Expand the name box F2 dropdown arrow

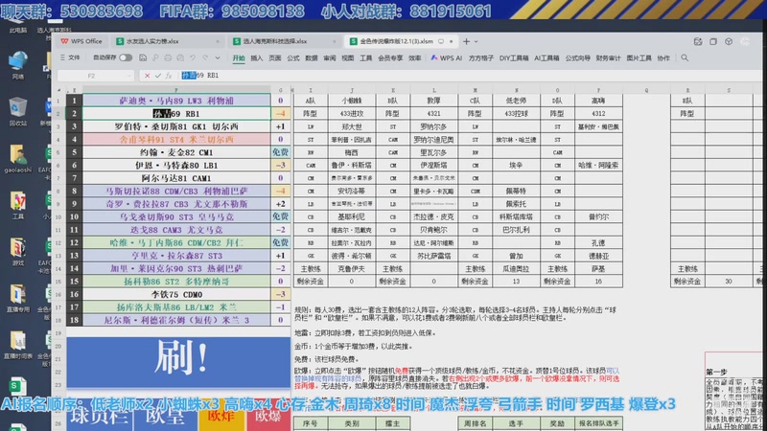pyautogui.click(x=128, y=76)
